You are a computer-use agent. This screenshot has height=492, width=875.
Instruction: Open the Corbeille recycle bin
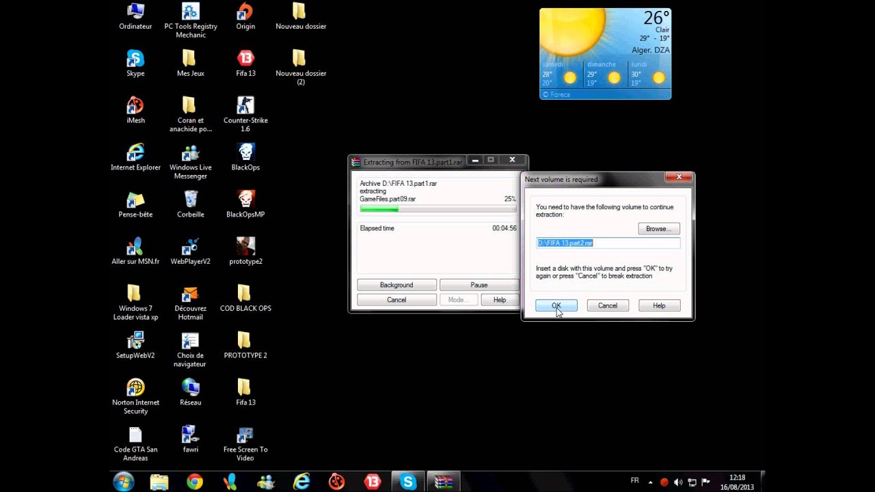[191, 205]
